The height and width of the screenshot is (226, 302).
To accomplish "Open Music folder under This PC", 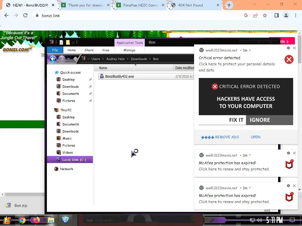I will tap(67, 138).
